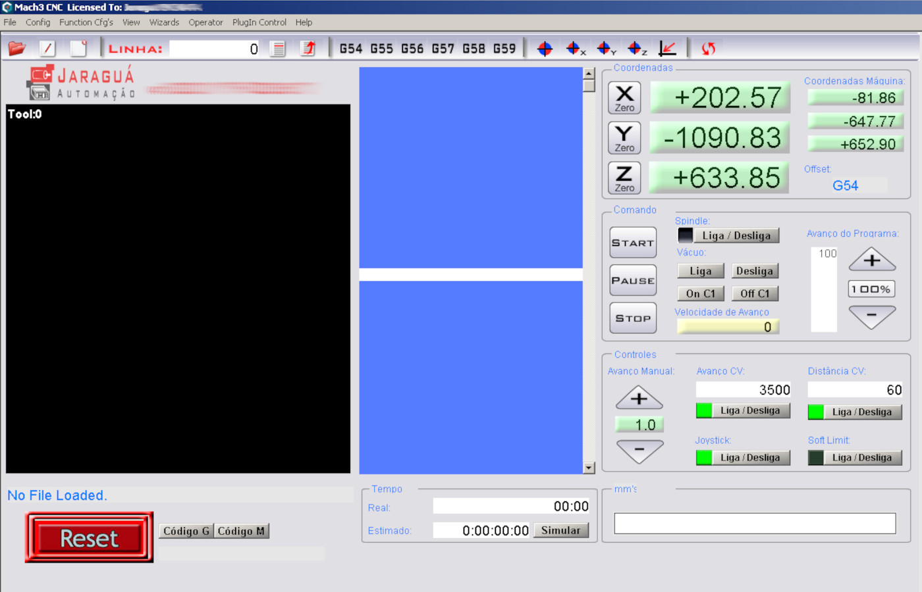Click the Avanço CV value field 3500
The width and height of the screenshot is (922, 592).
click(743, 390)
